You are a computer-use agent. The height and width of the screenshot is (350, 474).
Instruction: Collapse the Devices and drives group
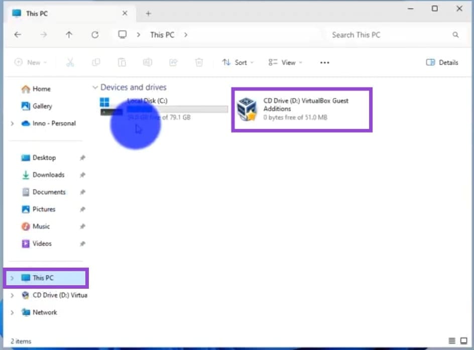click(x=95, y=87)
